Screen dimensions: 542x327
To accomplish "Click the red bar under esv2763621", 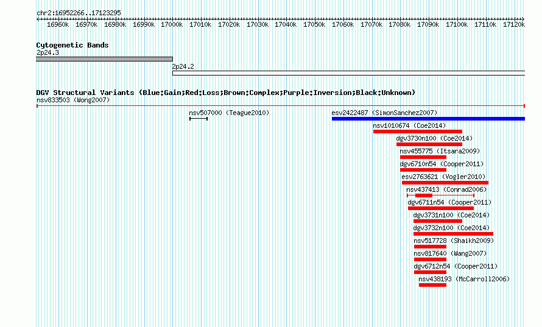I will click(445, 183).
